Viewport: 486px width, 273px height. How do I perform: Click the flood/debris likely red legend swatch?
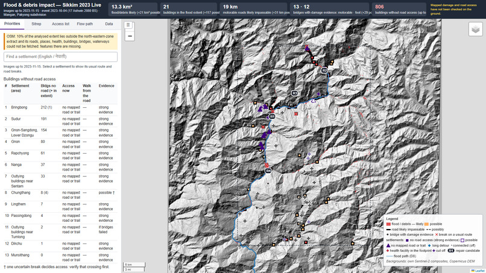(388, 224)
